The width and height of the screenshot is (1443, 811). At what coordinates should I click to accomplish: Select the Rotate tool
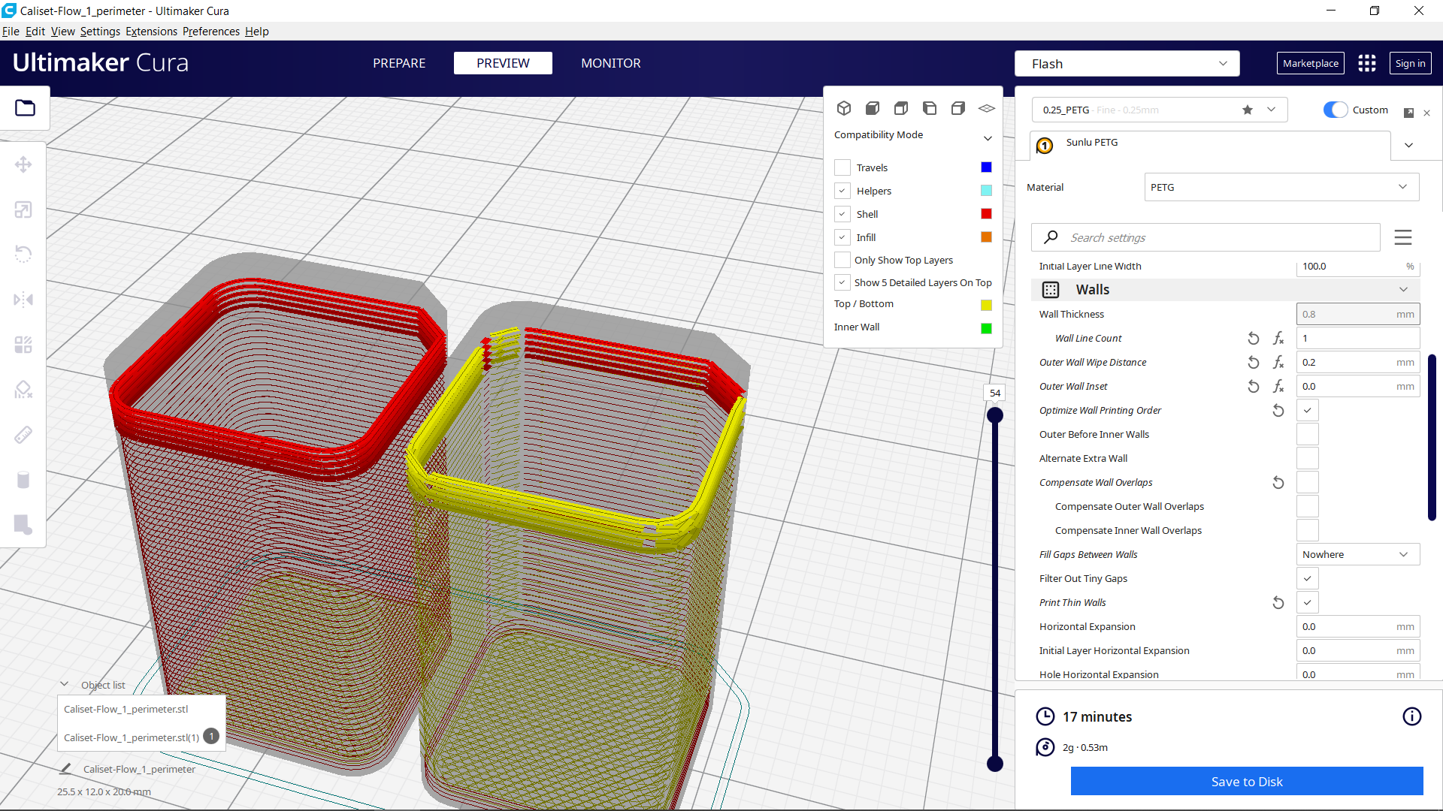pos(23,254)
